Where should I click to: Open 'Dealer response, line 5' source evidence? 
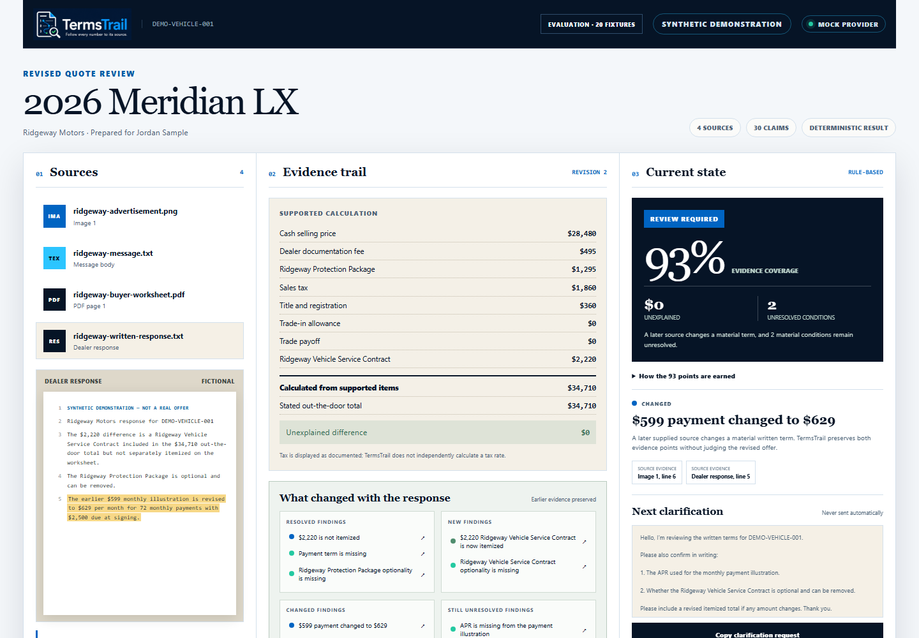tap(721, 473)
